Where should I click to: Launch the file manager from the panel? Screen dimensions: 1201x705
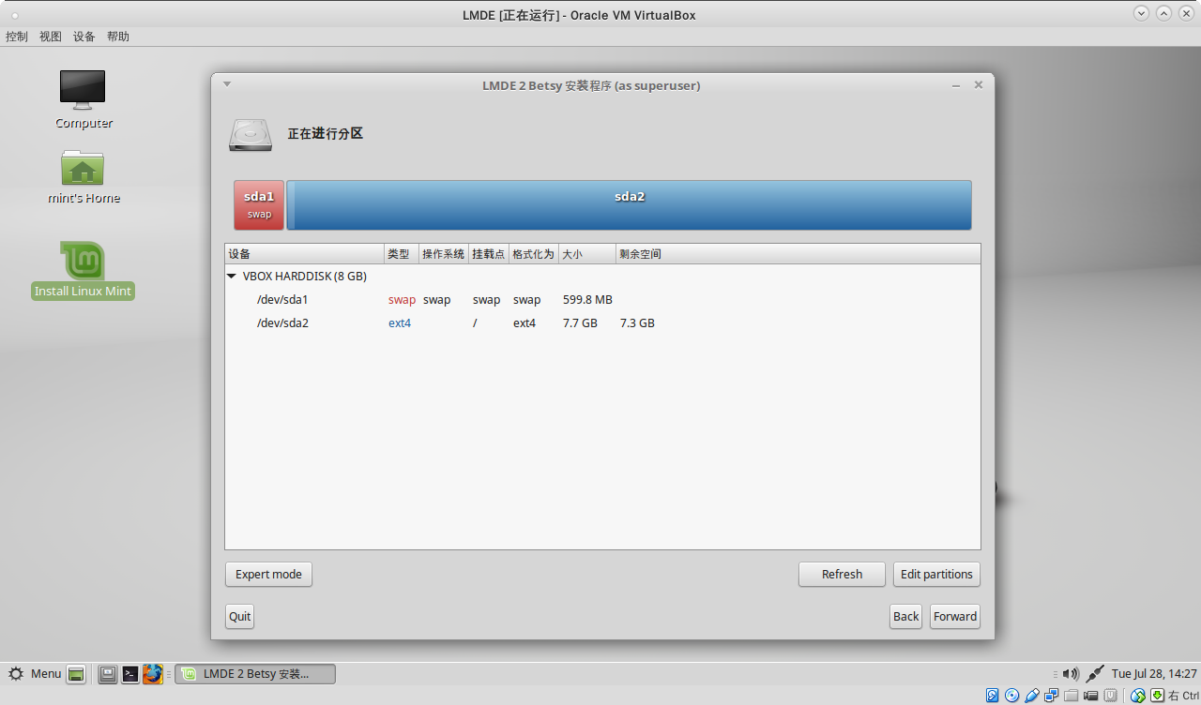pos(108,673)
